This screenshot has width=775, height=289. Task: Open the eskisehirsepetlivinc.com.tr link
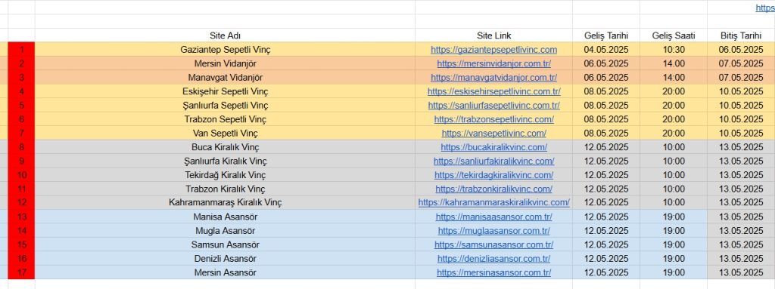(x=493, y=91)
